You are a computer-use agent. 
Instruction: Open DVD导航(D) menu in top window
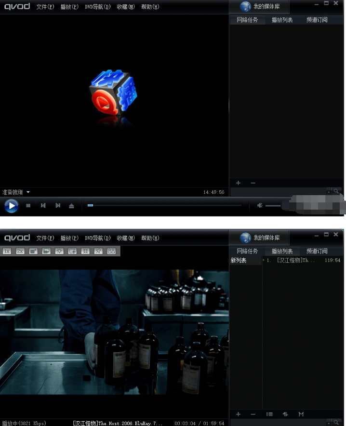(x=98, y=7)
